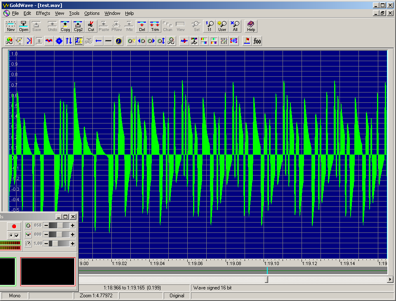Open a sound file with Open button

[x=24, y=26]
